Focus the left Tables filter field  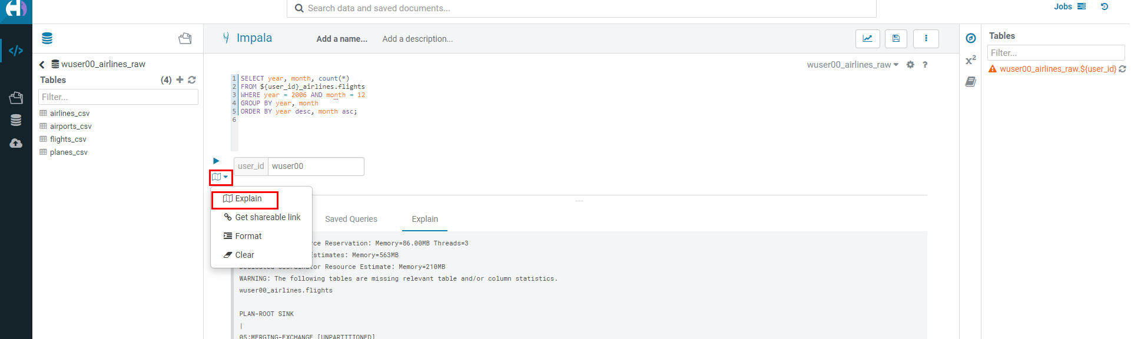coord(118,97)
